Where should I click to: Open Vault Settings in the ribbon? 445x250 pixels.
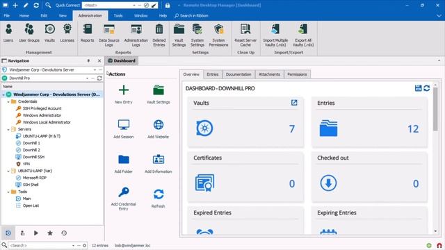pos(179,35)
